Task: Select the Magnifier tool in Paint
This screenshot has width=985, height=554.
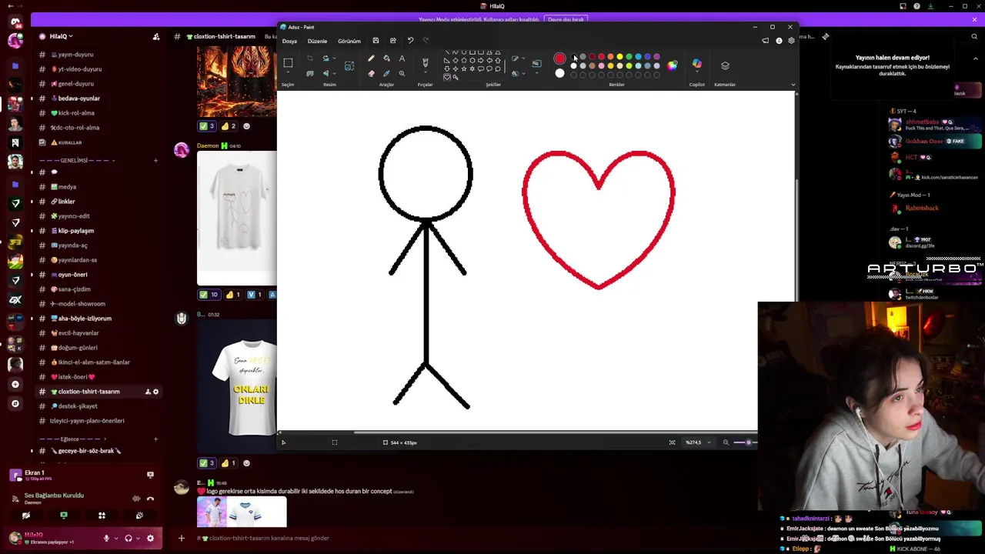Action: click(402, 73)
